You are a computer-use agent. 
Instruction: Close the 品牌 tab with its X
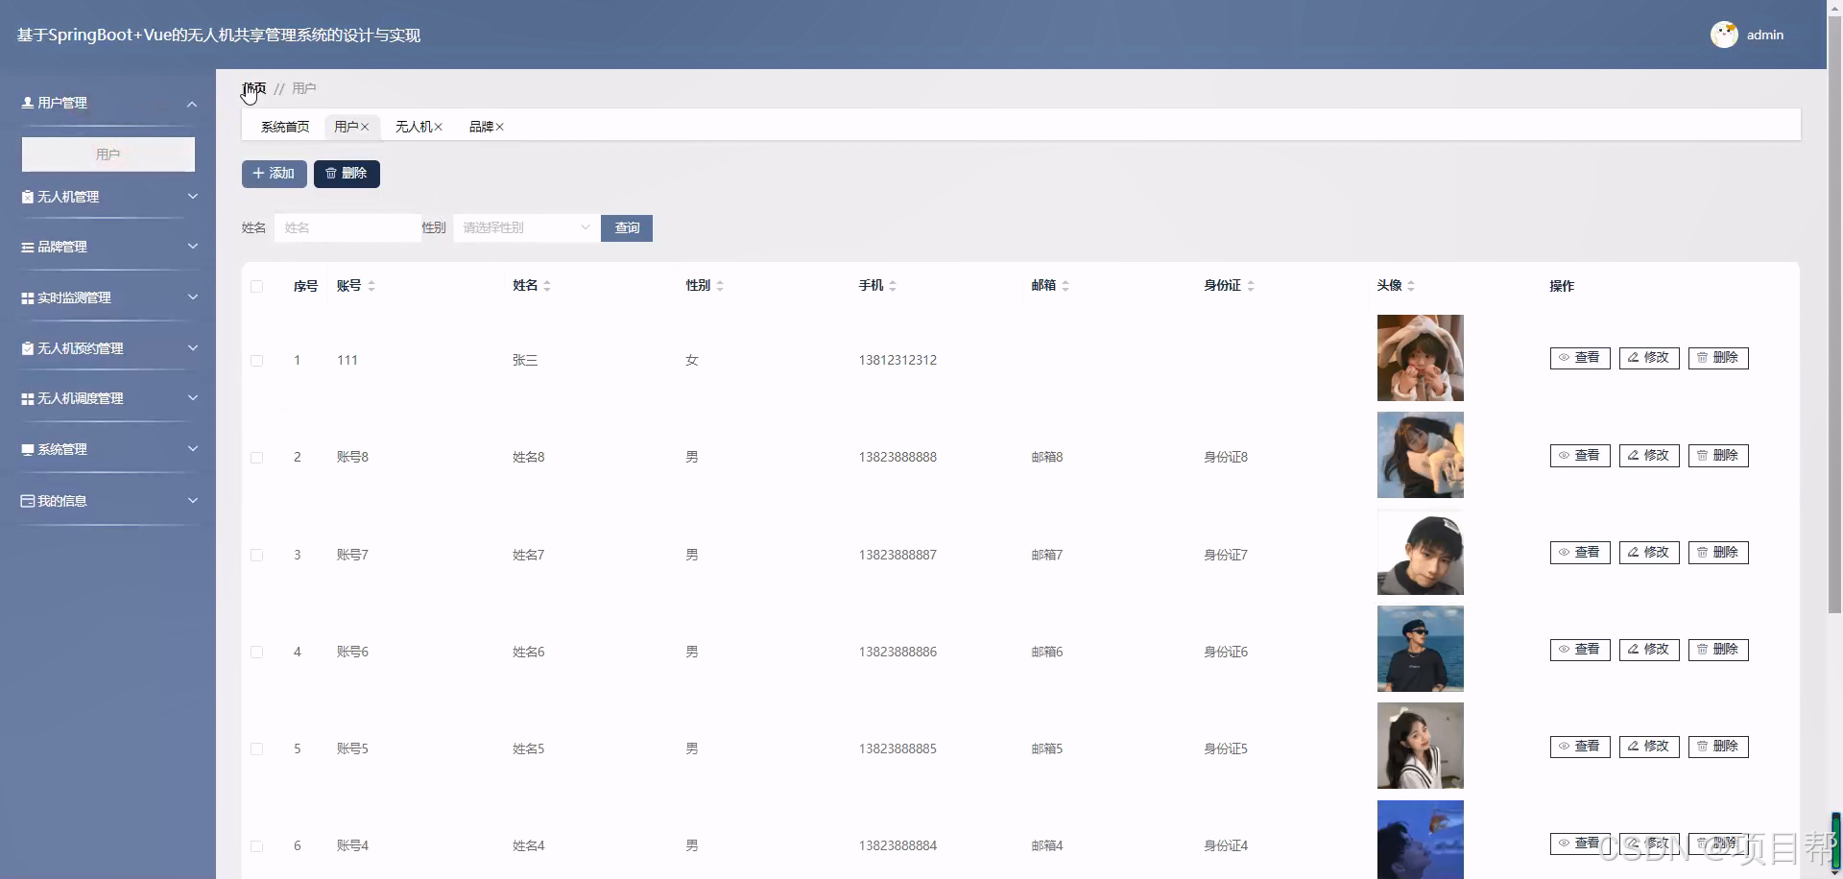[x=499, y=127]
